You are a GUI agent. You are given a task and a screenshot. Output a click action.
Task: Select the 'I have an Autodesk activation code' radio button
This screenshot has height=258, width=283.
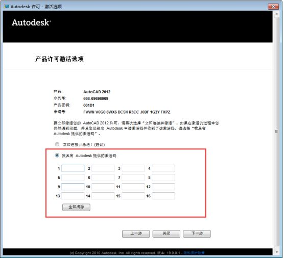(57, 156)
